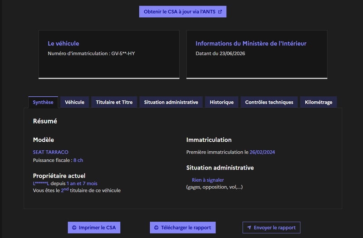Click the Le véhicule card heading

pos(64,44)
